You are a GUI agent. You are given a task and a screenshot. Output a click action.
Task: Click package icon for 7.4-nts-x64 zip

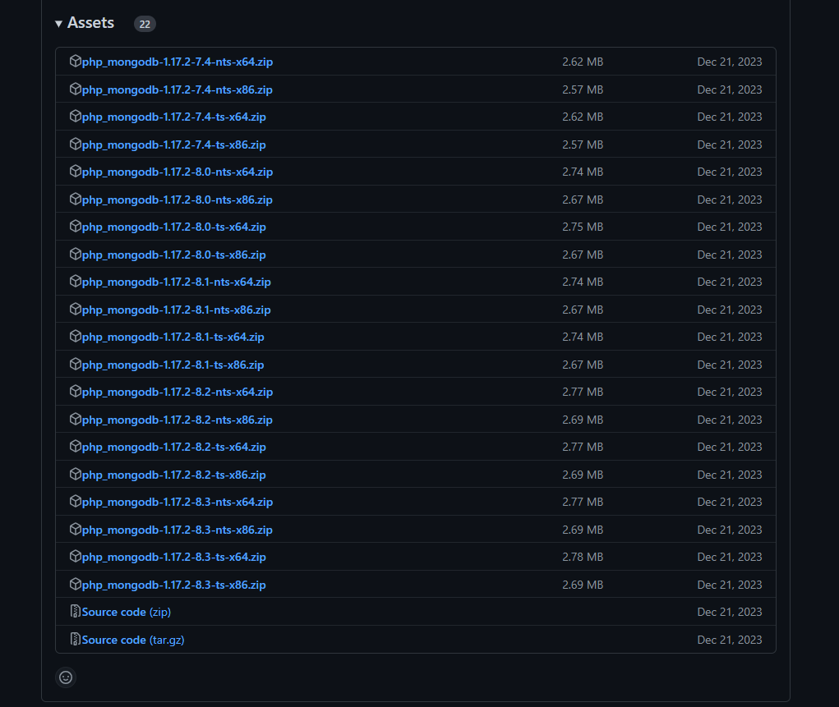[x=76, y=61]
